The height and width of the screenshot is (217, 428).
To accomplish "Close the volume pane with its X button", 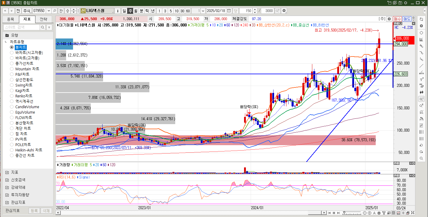I will (413, 163).
